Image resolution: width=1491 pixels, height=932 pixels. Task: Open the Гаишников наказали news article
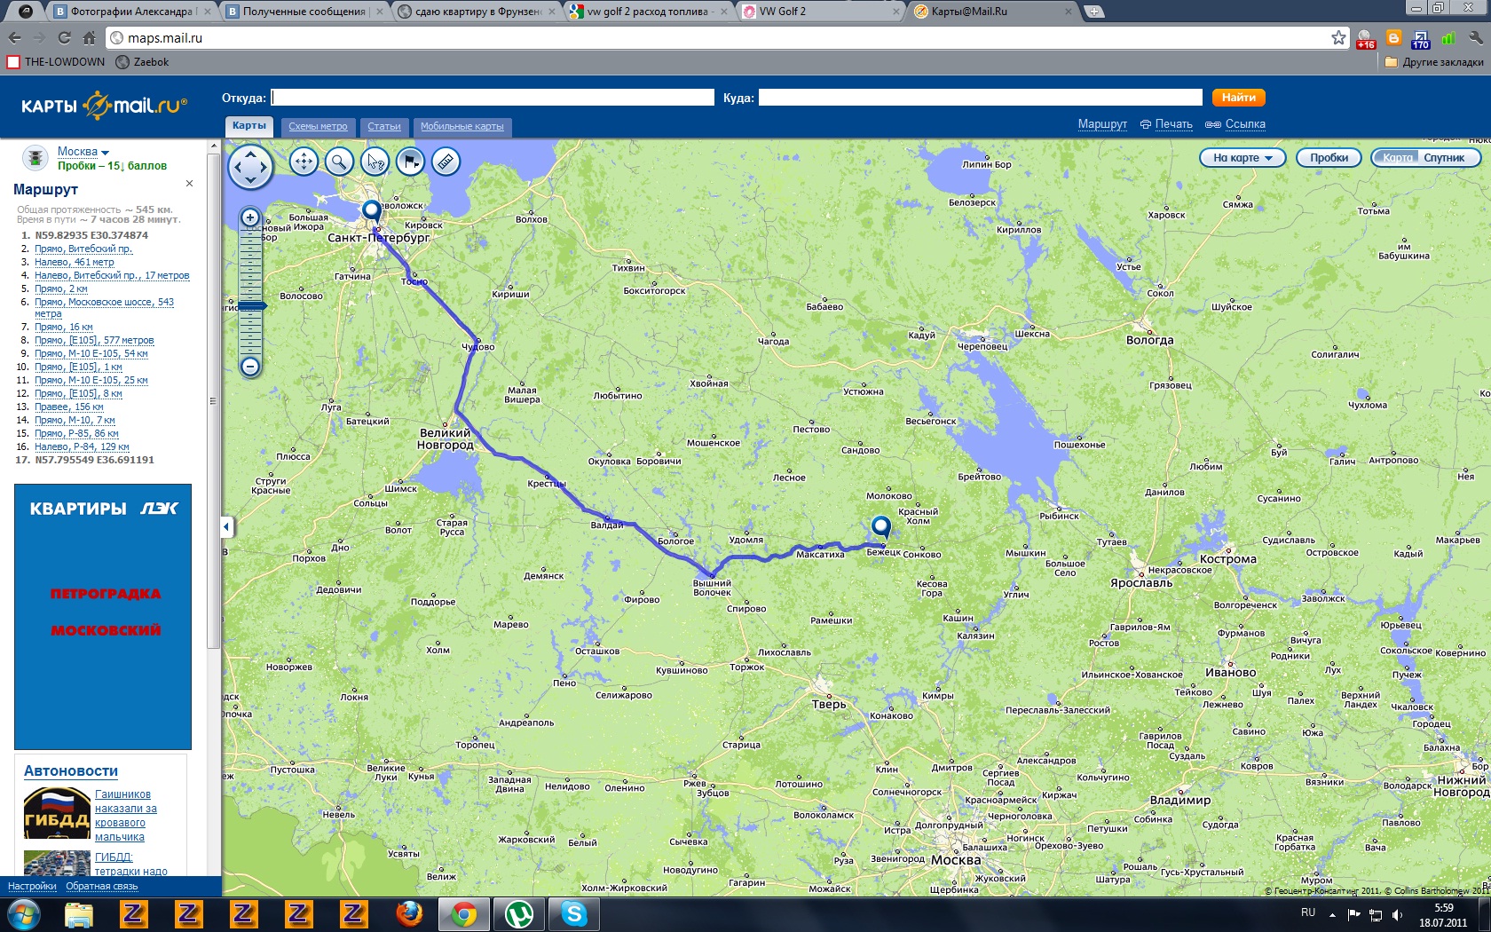pyautogui.click(x=126, y=816)
